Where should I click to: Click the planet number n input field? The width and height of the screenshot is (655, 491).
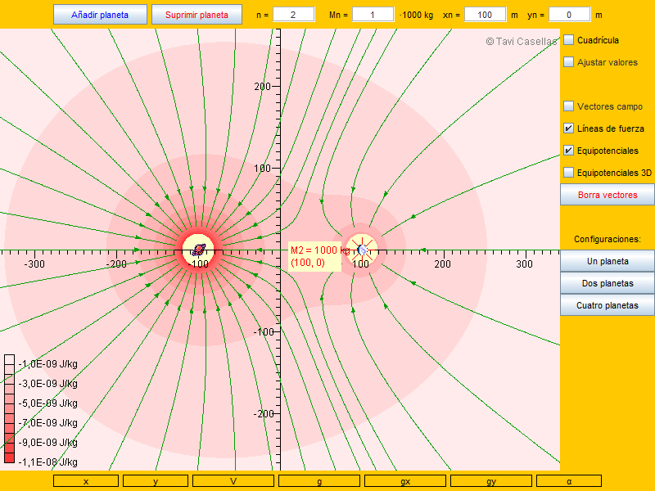click(x=294, y=15)
